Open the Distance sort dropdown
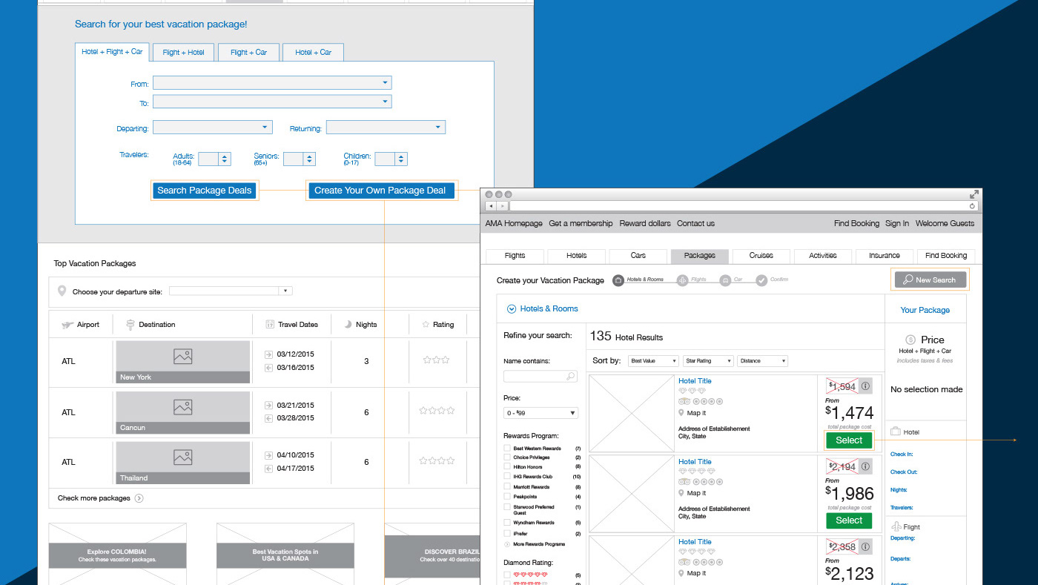 click(x=762, y=361)
